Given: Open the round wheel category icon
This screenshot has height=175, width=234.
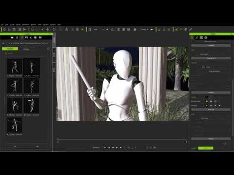Looking at the screenshot, I should coord(35,37).
